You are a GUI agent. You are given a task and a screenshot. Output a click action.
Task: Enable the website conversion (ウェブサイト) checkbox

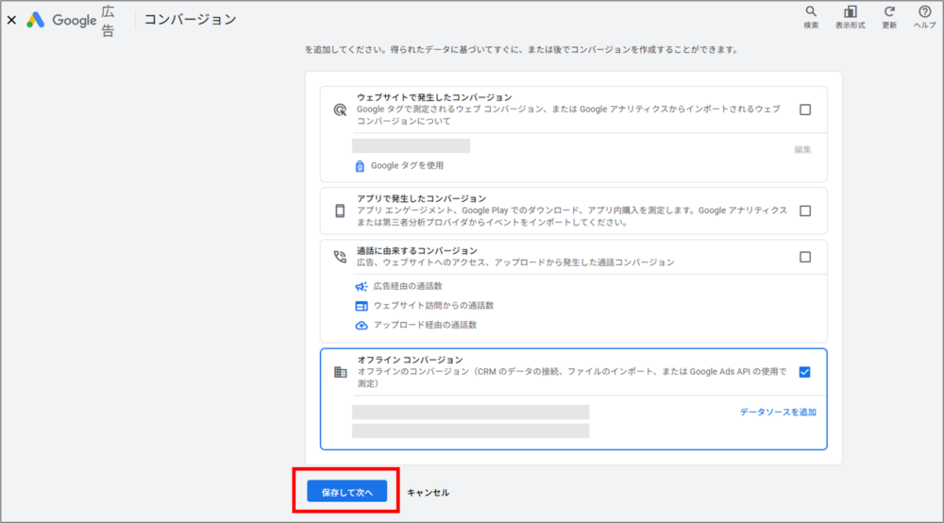pos(804,110)
